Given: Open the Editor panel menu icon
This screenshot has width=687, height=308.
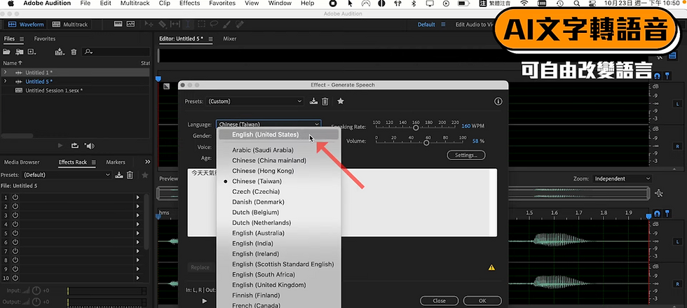Looking at the screenshot, I should tap(211, 38).
